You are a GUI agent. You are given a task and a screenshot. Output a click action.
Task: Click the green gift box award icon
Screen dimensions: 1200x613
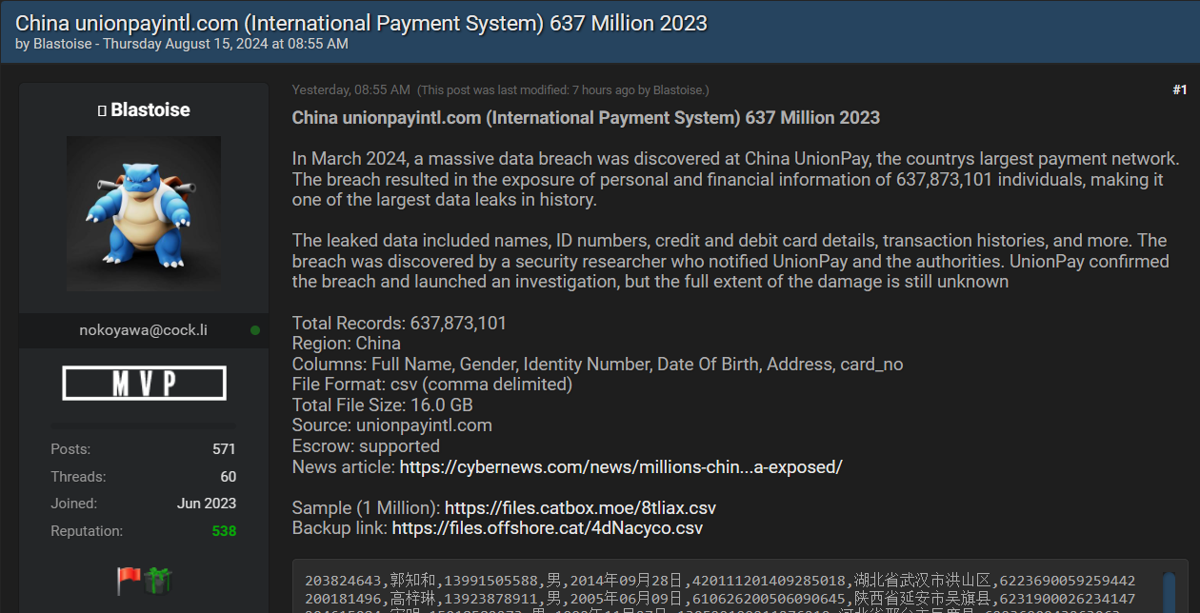coord(158,580)
